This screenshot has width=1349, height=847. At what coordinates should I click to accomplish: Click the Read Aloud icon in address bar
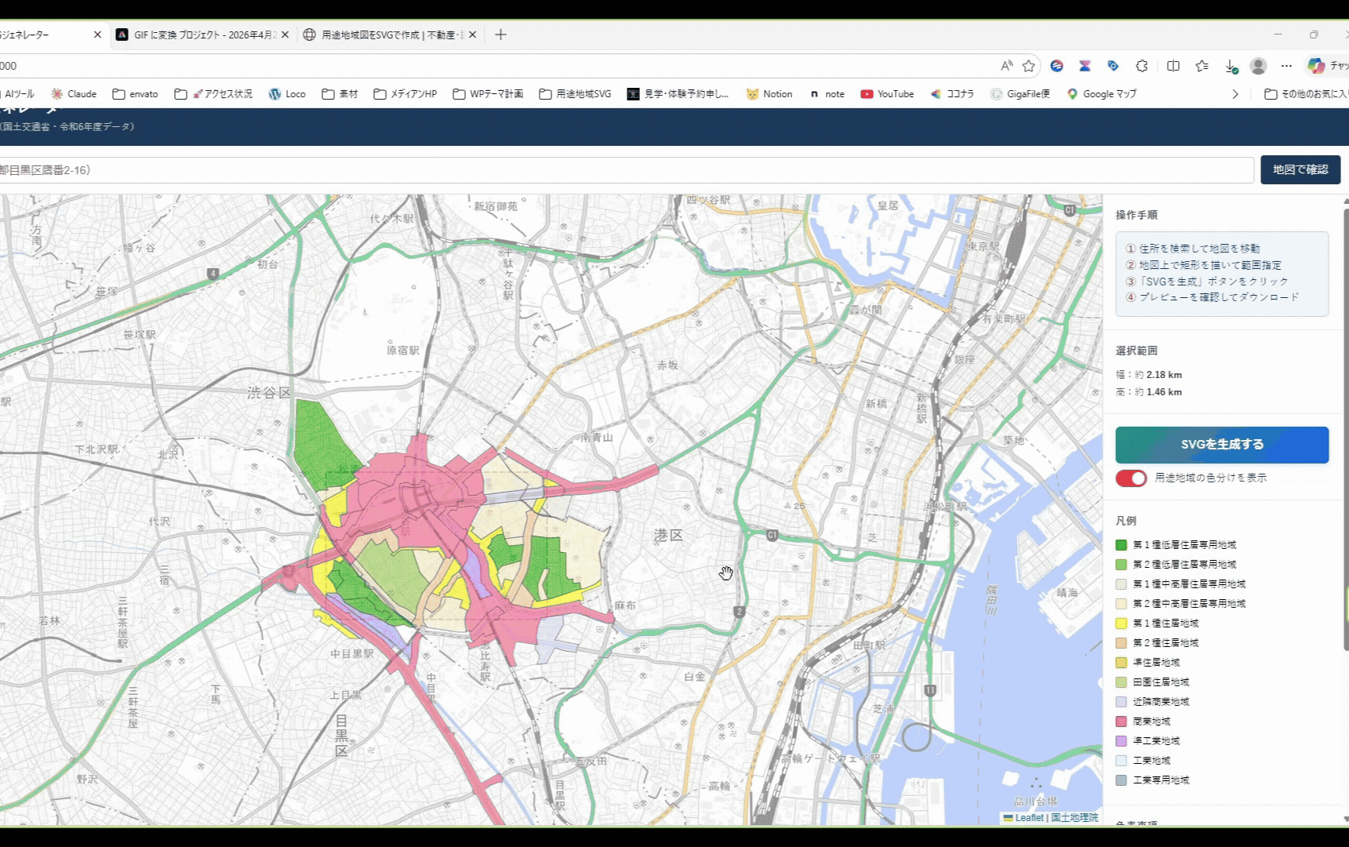click(x=1006, y=66)
